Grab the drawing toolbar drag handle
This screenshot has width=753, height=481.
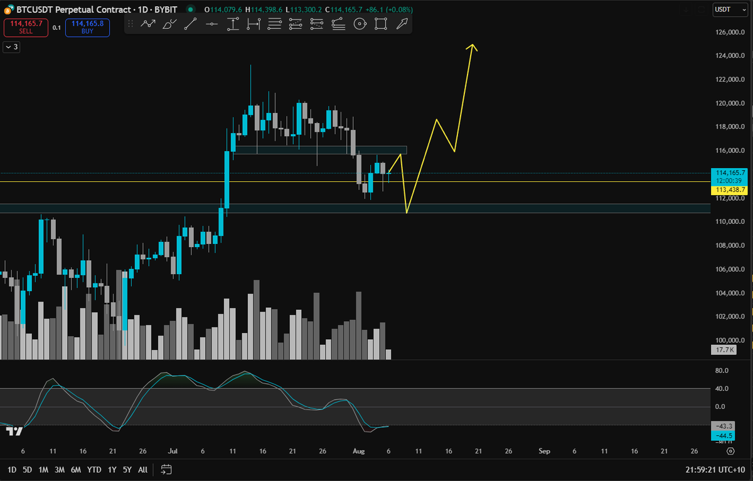131,24
